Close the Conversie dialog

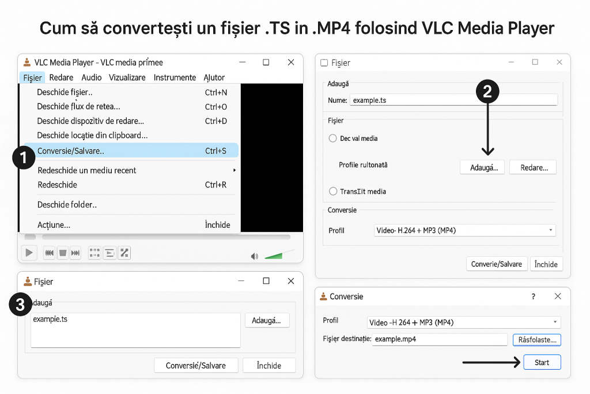[x=558, y=297]
